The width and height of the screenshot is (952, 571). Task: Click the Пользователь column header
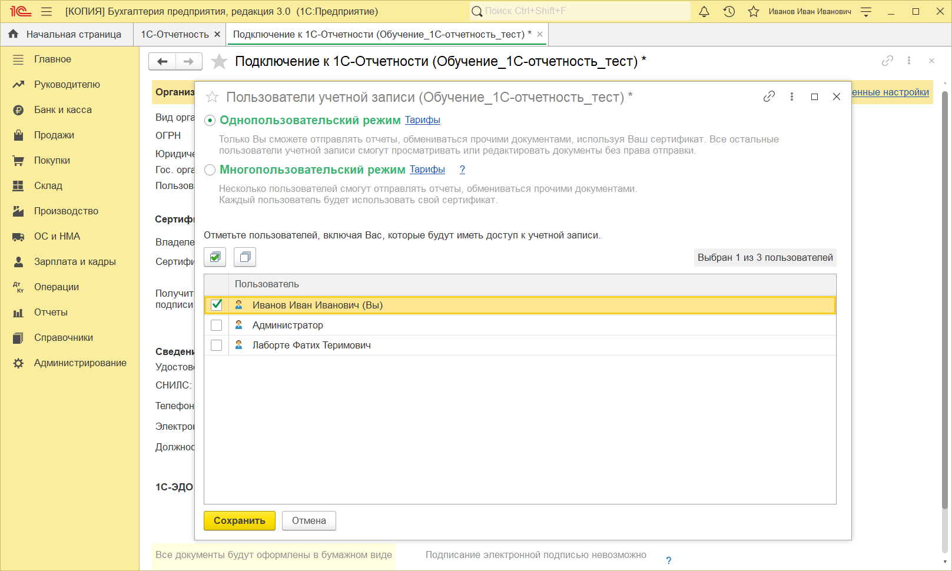(x=532, y=284)
